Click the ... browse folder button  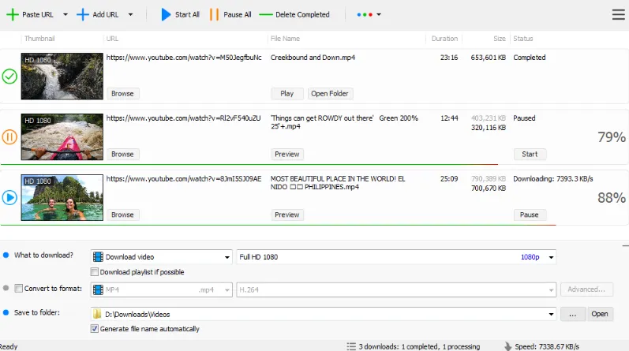click(x=573, y=314)
